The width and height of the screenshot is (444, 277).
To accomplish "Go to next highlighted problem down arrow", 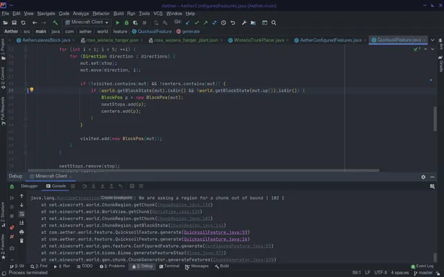I will [x=432, y=49].
